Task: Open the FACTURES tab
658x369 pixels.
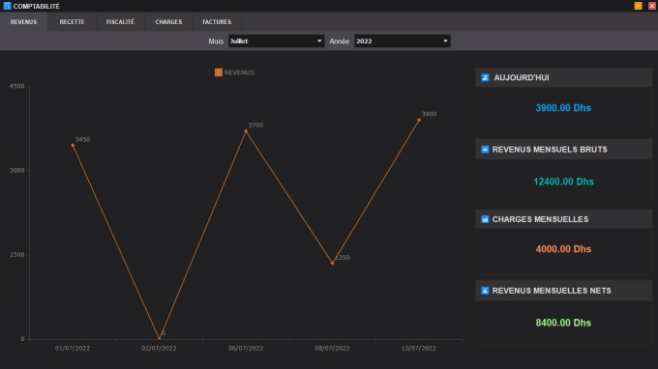Action: pyautogui.click(x=217, y=22)
